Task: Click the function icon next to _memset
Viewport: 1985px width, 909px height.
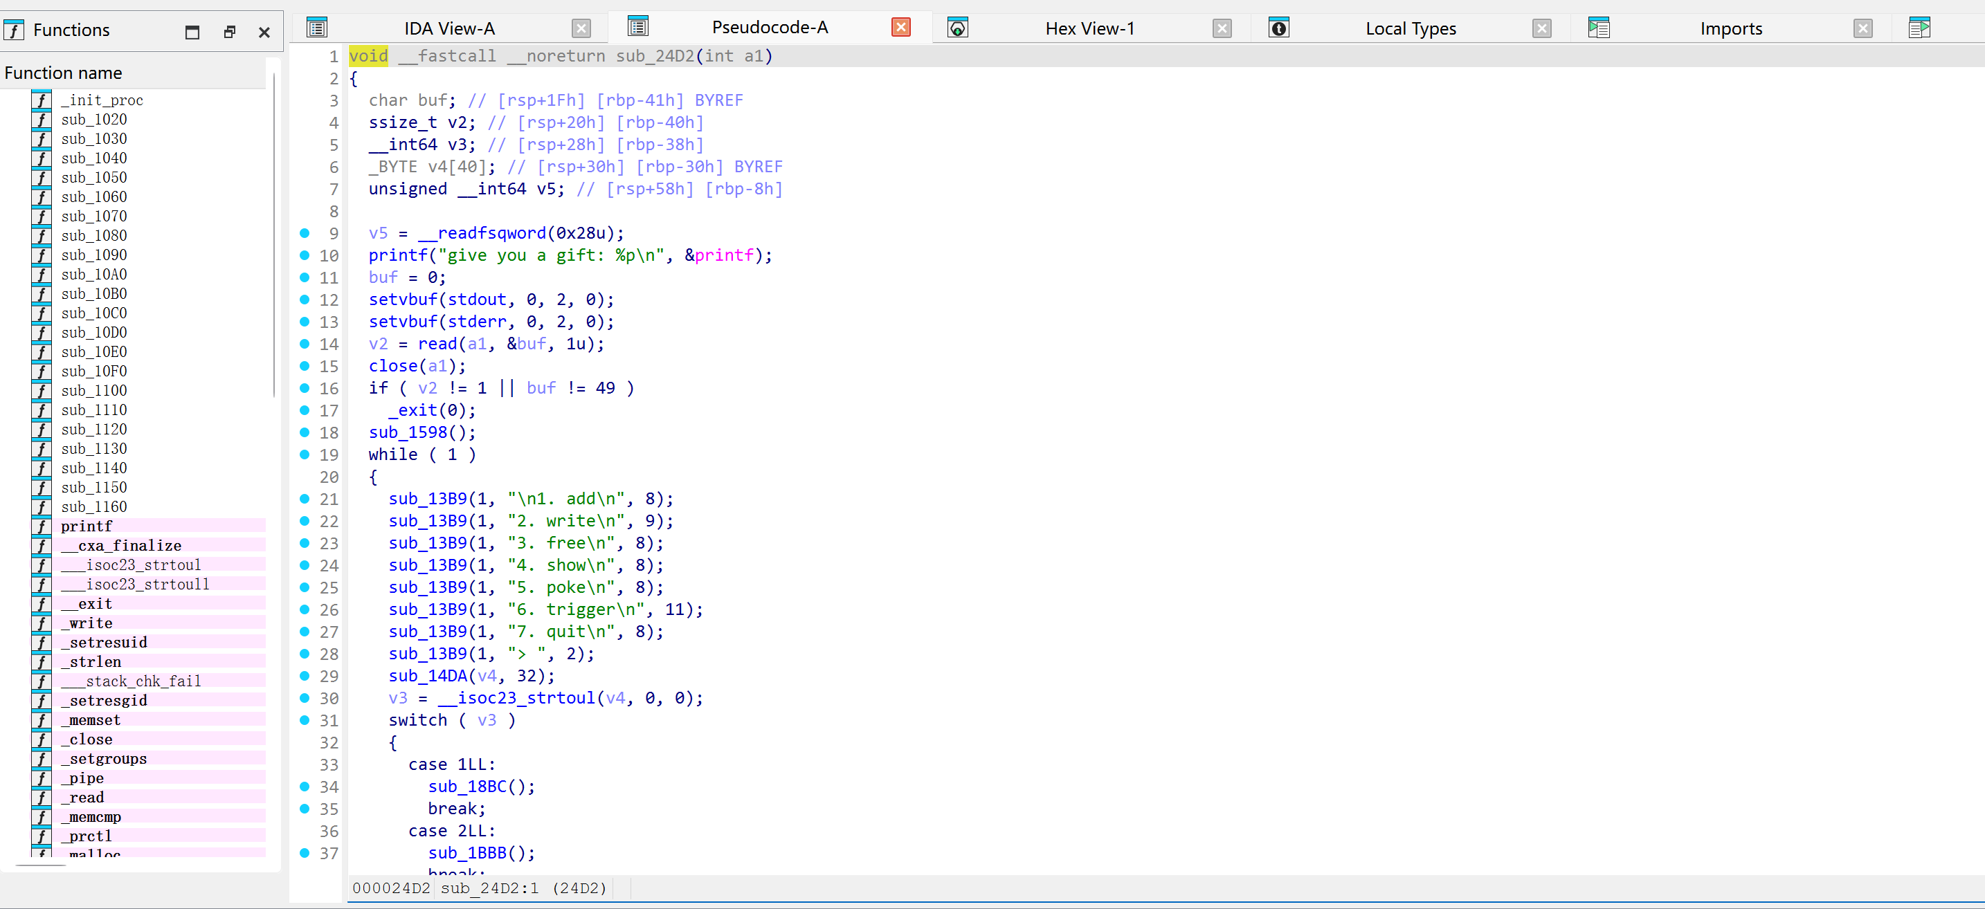Action: [42, 720]
